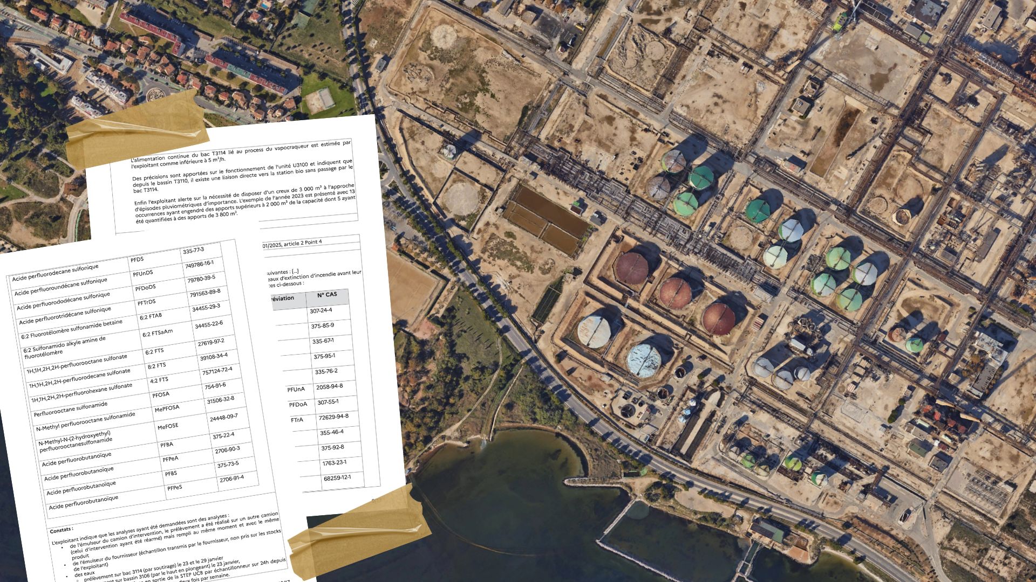Click the FTrA abbreviation cell

(x=297, y=420)
